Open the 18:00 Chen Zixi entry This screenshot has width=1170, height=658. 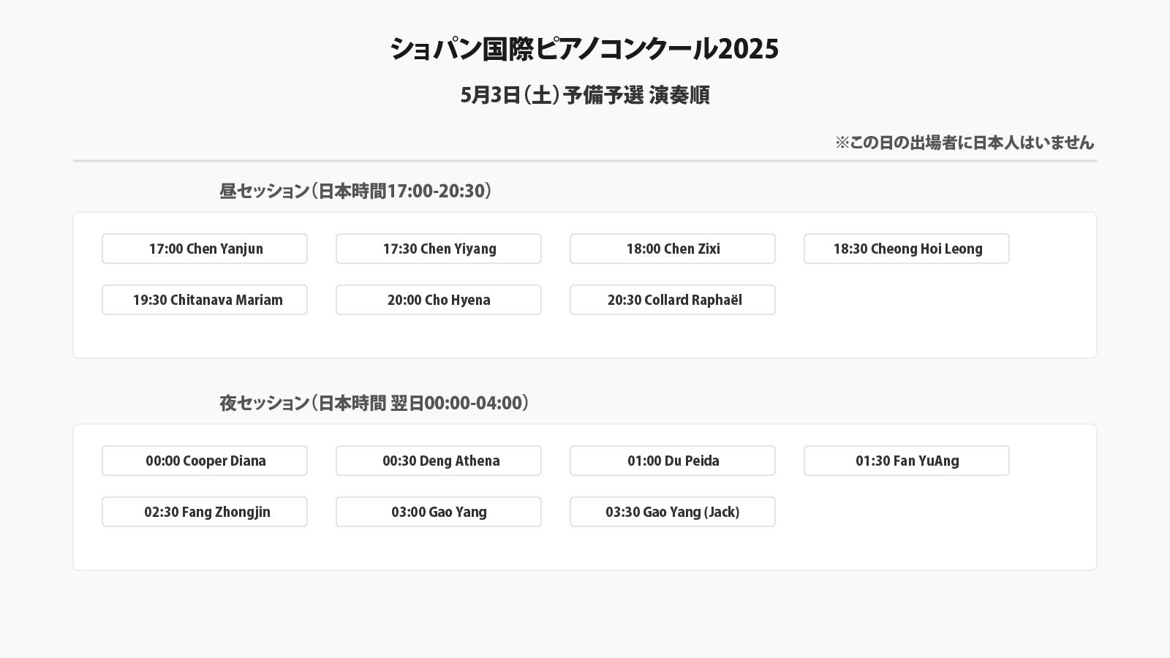click(x=673, y=249)
